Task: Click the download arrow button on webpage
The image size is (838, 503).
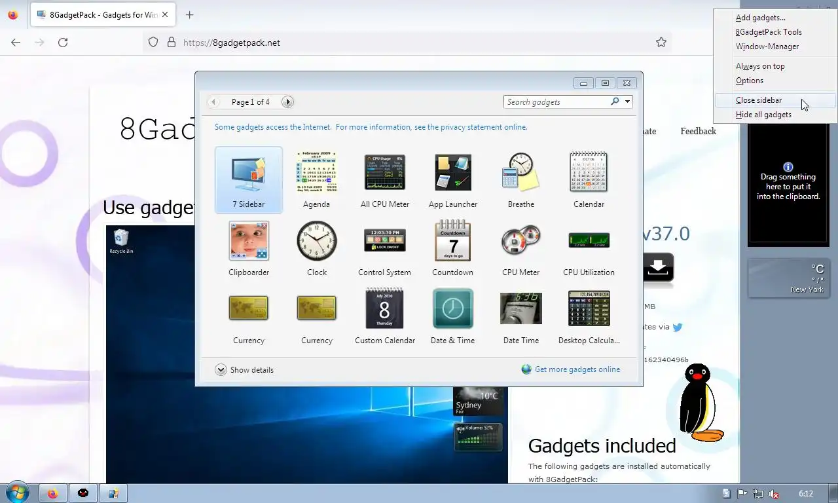Action: (x=658, y=268)
